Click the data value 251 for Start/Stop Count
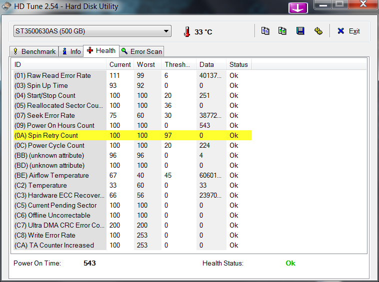Viewport: 379px width, 282px height. tap(204, 95)
